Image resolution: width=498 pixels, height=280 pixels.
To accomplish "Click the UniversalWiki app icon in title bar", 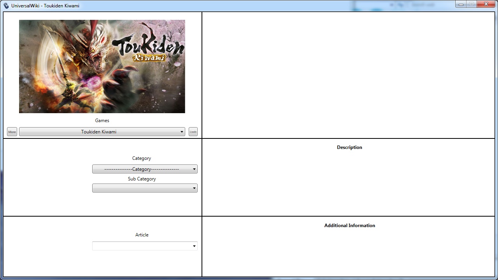I will 6,5.
